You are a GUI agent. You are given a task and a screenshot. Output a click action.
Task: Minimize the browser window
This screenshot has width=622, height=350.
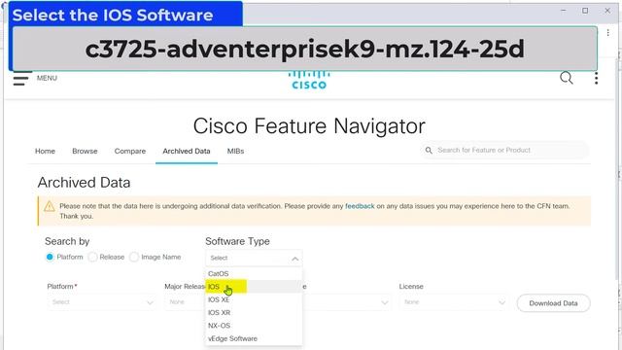(x=564, y=11)
